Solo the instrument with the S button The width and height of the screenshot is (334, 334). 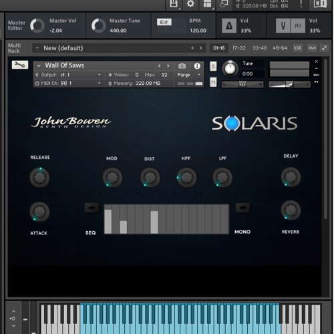(213, 66)
